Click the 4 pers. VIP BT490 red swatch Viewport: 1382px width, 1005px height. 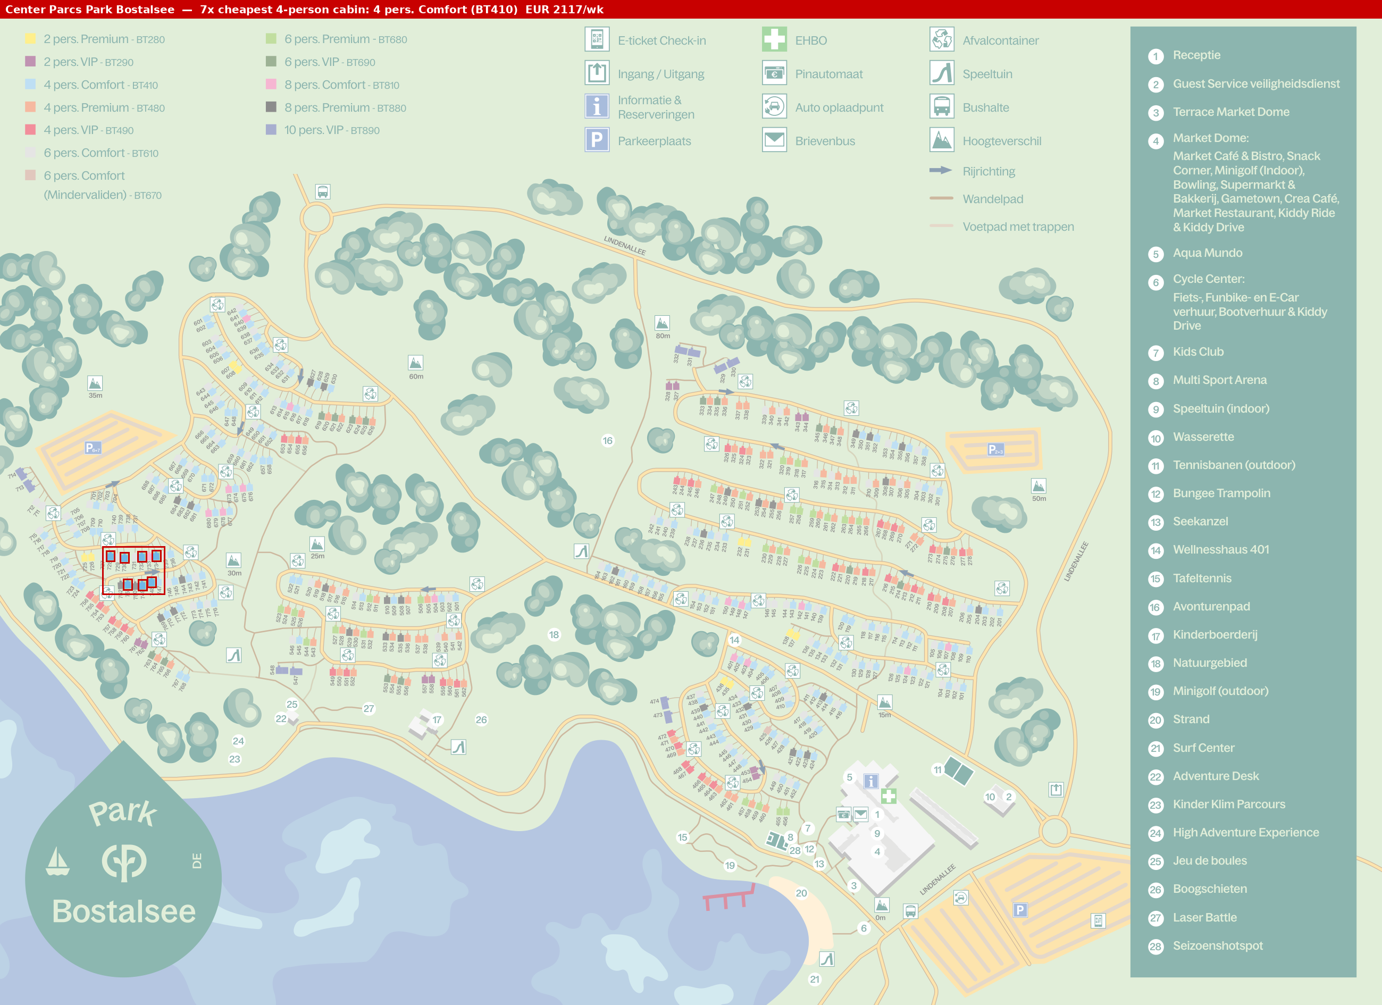pos(30,129)
